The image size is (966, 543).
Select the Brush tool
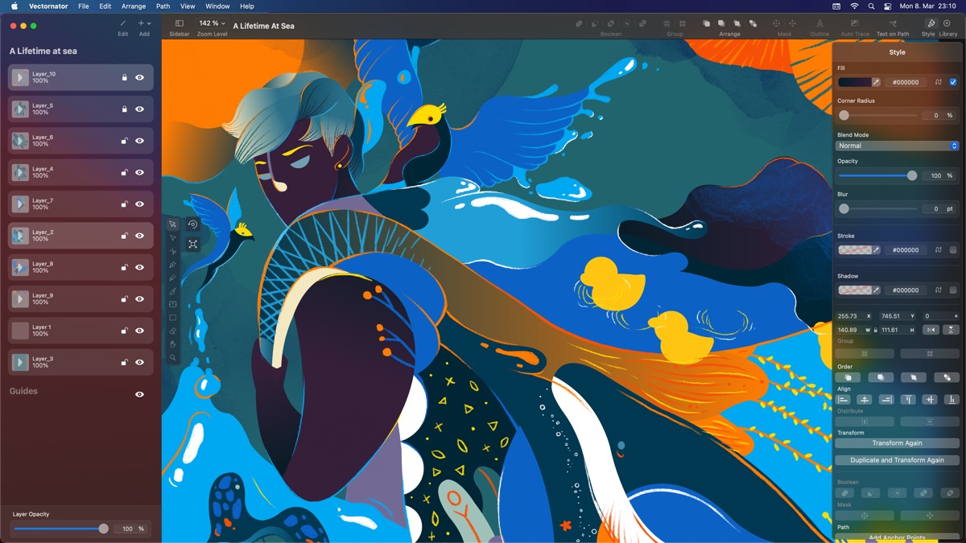tap(172, 291)
